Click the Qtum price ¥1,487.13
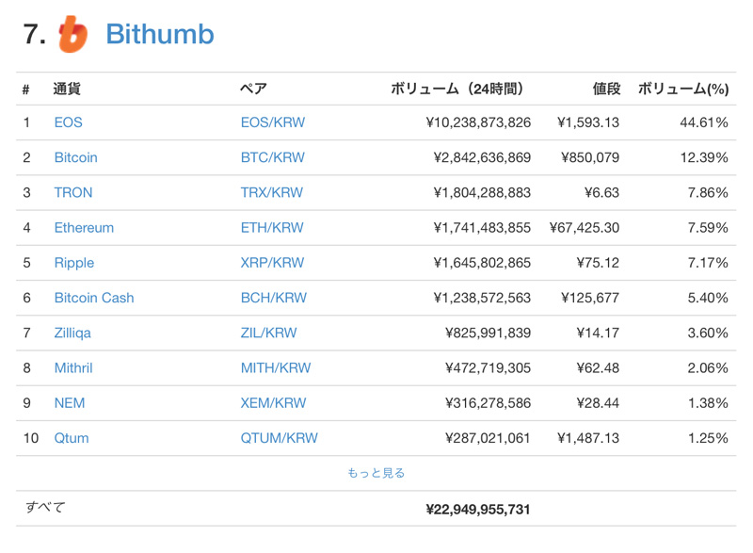753x553 pixels. [x=588, y=438]
